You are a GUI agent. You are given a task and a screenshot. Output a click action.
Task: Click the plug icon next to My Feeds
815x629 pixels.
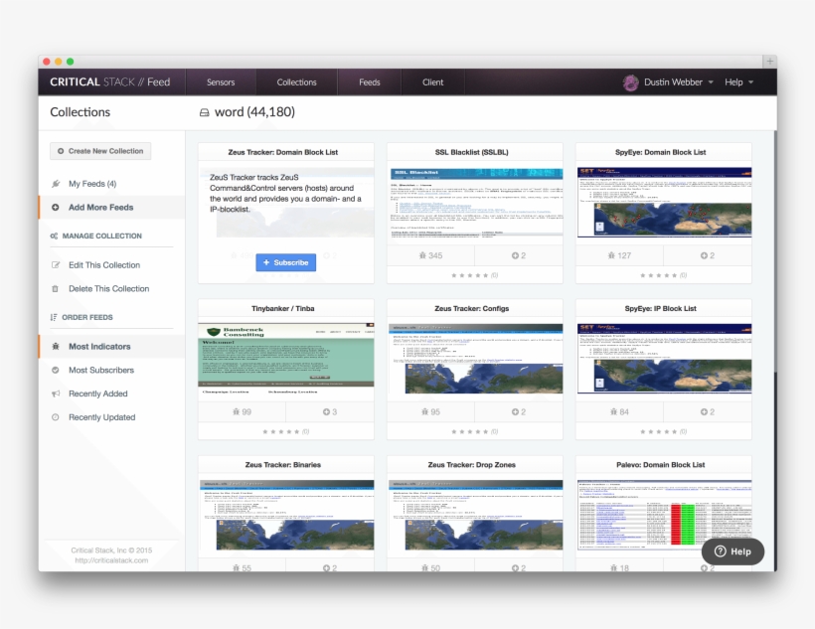[56, 184]
